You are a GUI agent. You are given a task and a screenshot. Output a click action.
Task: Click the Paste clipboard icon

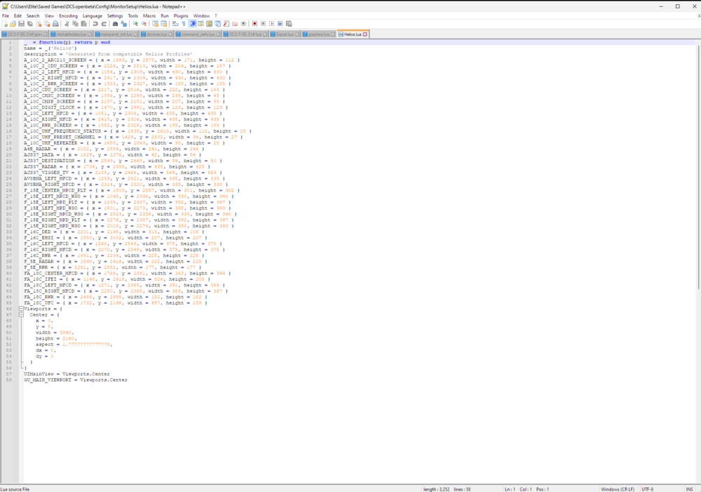point(83,24)
